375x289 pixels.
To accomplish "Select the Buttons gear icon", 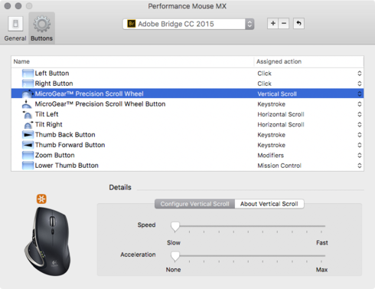I will [42, 24].
